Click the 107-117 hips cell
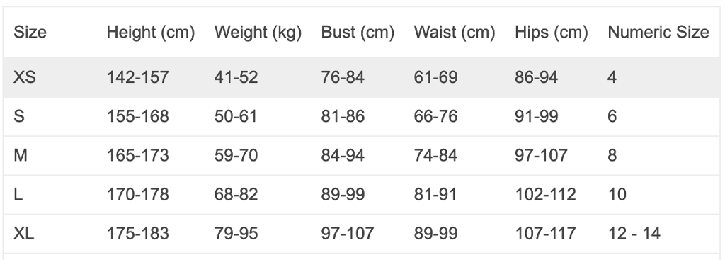Screen dimensions: 725x260 click(x=546, y=233)
